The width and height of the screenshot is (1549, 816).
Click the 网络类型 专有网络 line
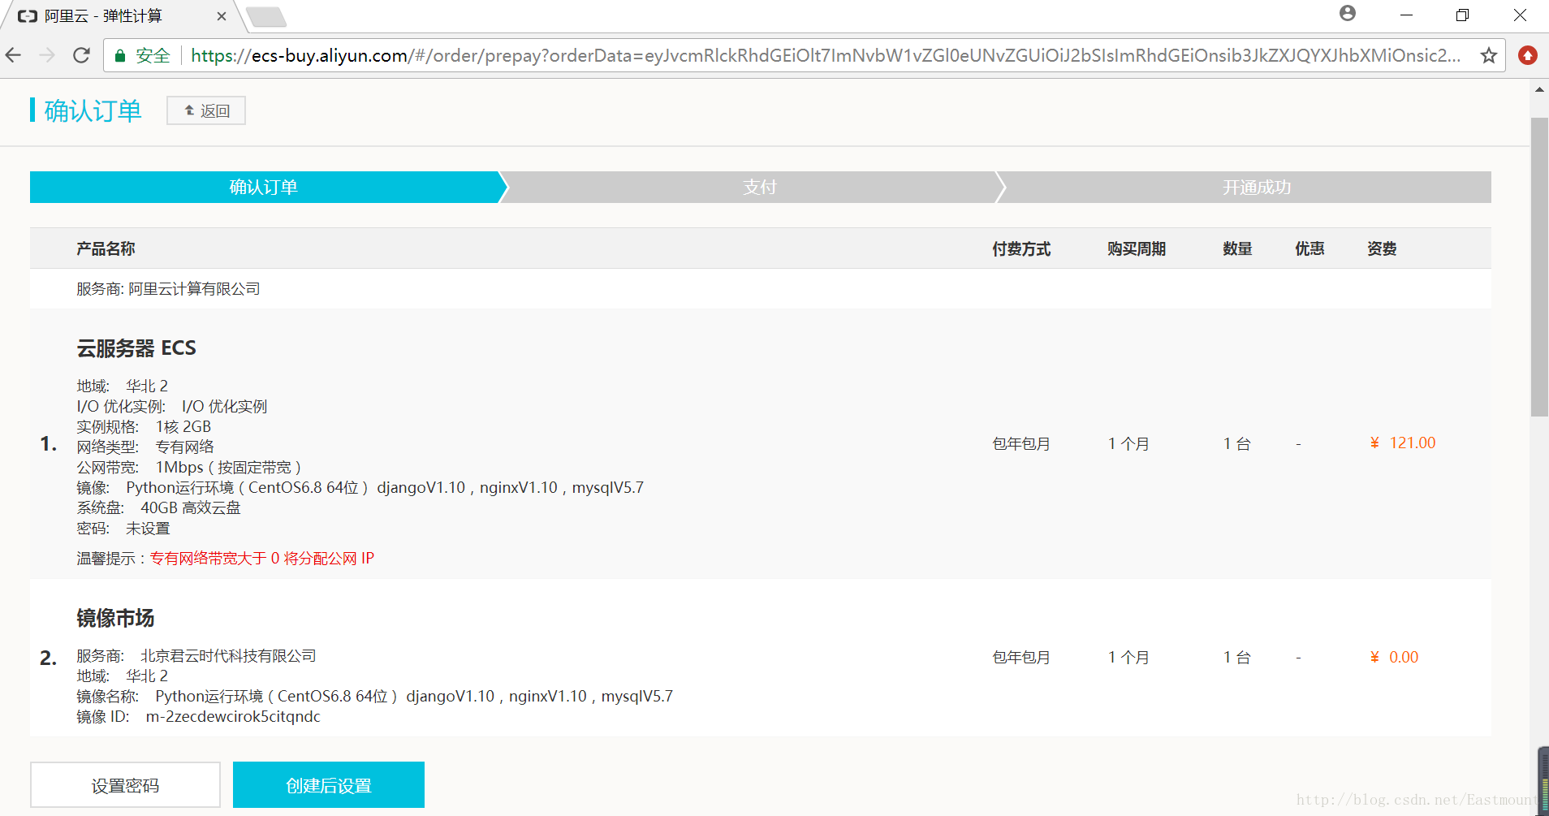145,447
